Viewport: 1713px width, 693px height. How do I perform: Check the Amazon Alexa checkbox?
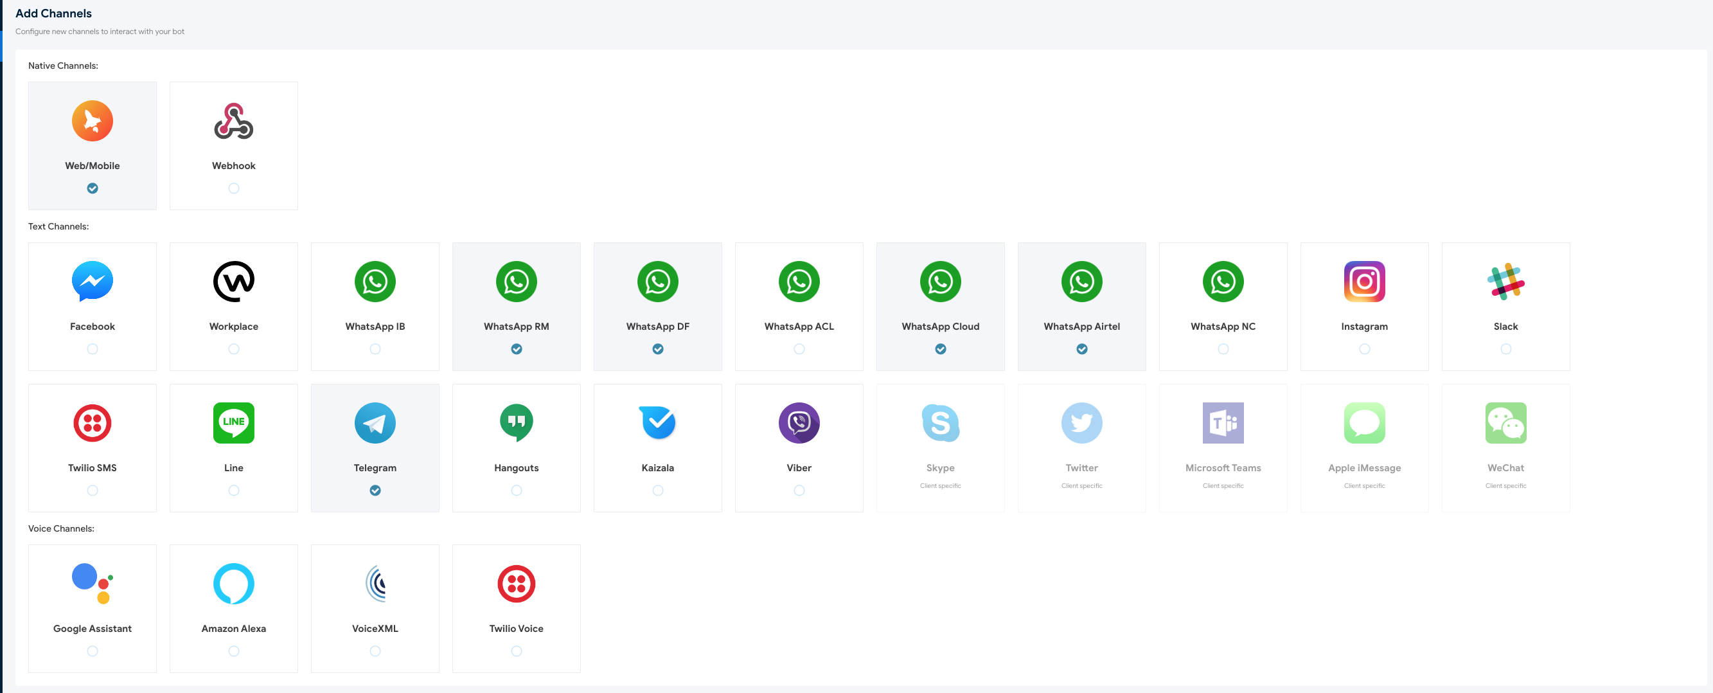233,651
